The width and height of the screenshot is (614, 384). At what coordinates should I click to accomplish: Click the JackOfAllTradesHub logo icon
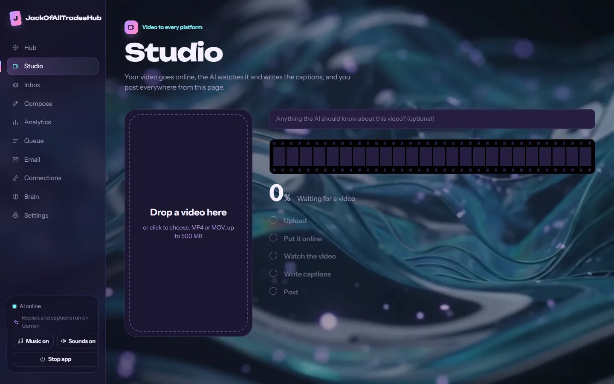[16, 18]
